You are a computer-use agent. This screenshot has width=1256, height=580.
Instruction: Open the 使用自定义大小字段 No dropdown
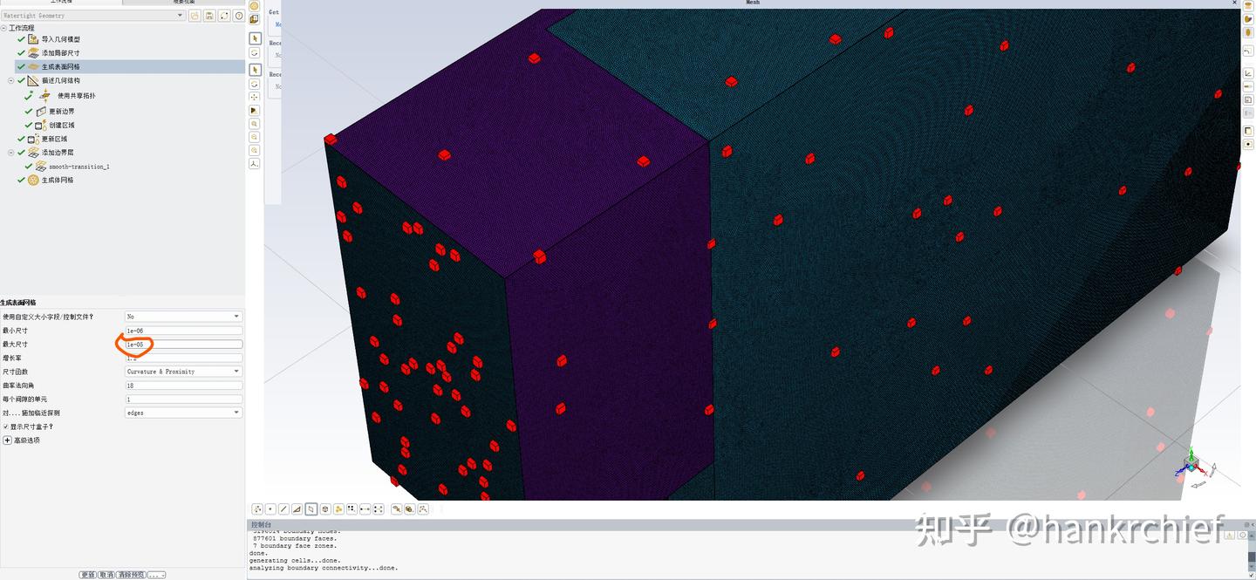point(184,317)
